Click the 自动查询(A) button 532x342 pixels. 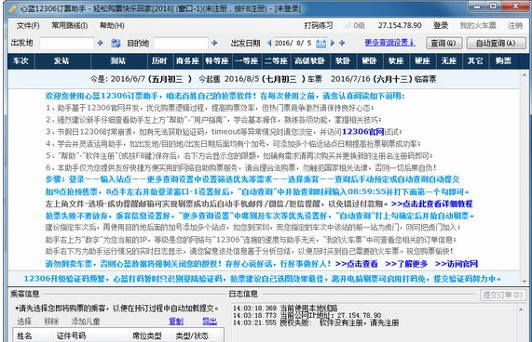click(496, 43)
